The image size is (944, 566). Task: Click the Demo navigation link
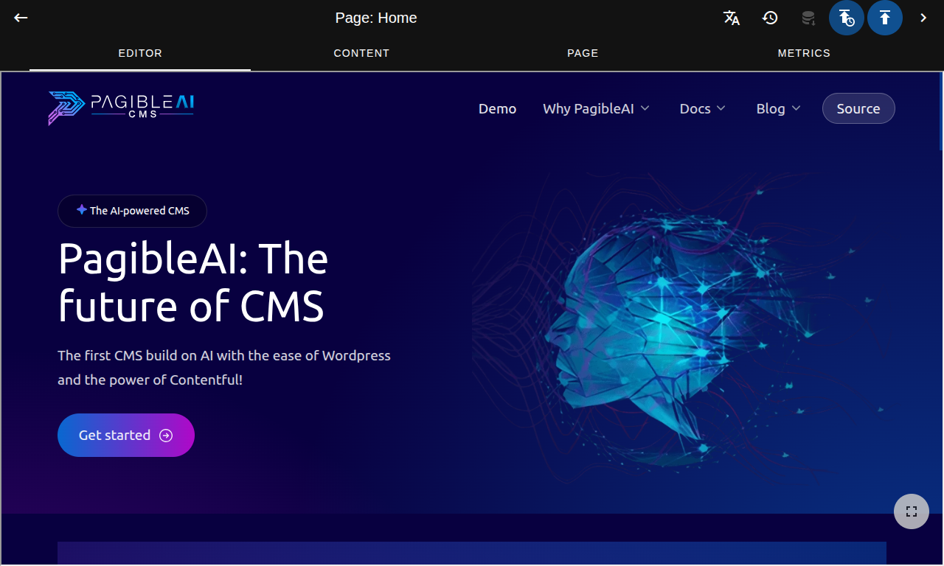[x=497, y=108]
